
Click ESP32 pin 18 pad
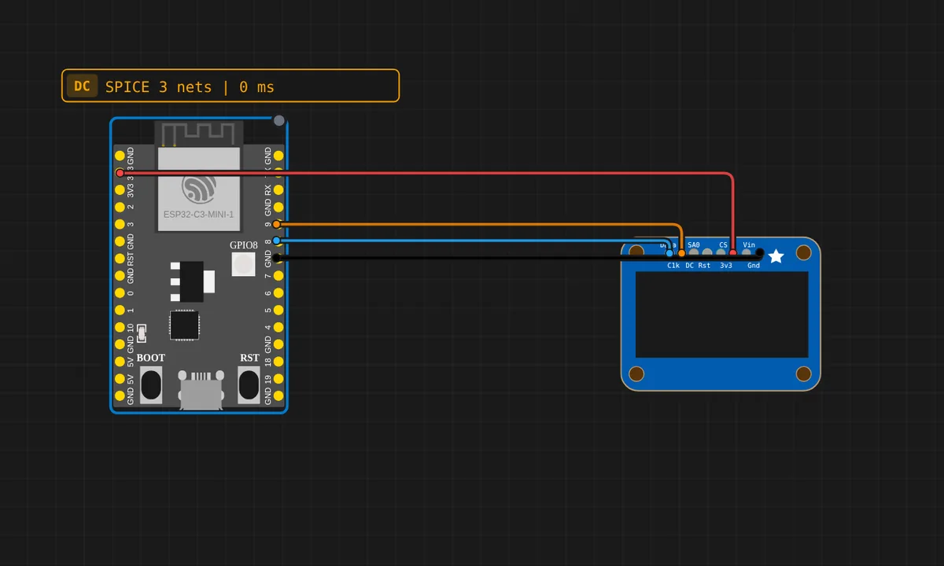[x=278, y=361]
